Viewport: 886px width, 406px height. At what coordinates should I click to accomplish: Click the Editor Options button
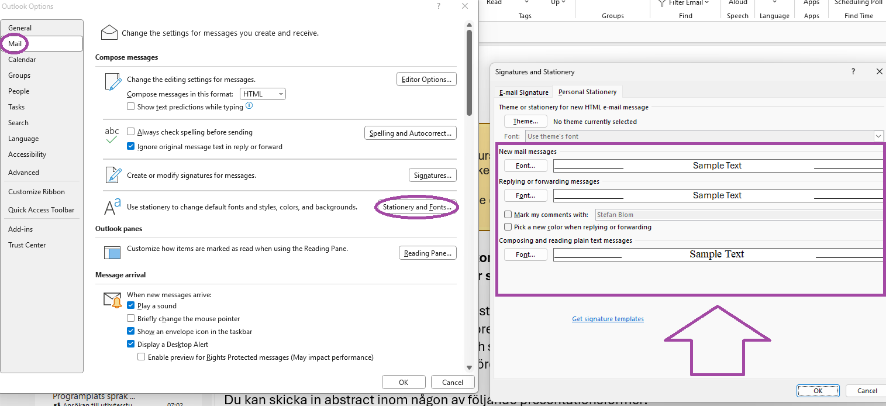click(426, 80)
